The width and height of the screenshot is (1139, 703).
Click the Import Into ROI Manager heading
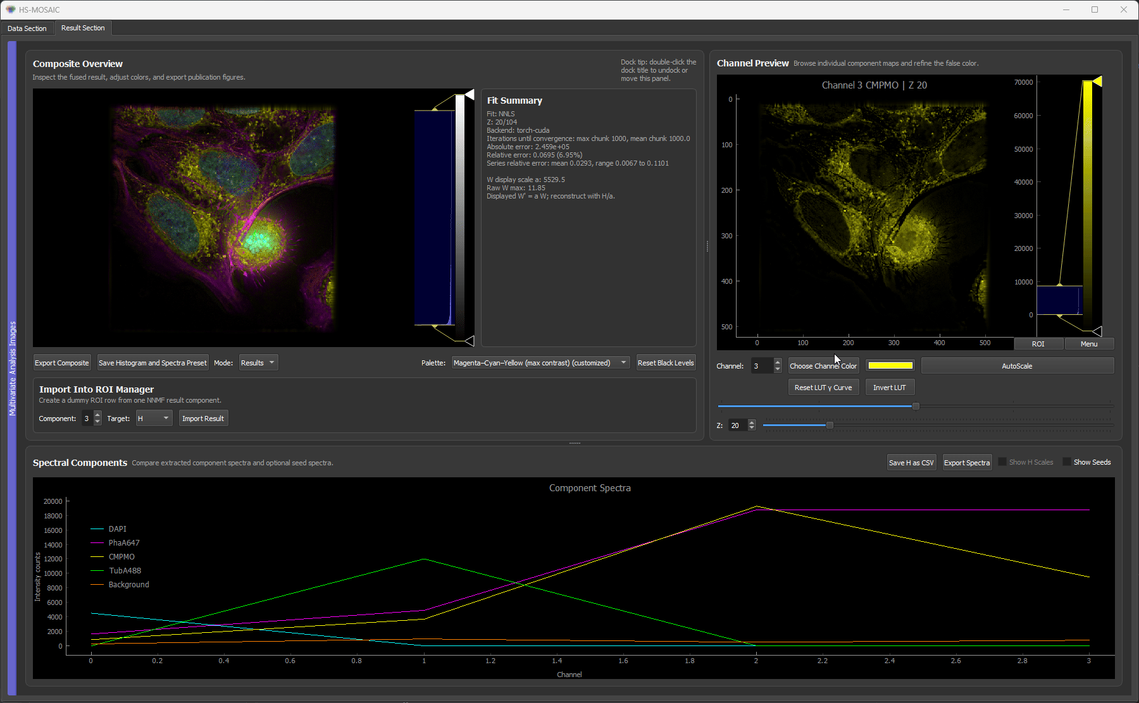coord(96,389)
